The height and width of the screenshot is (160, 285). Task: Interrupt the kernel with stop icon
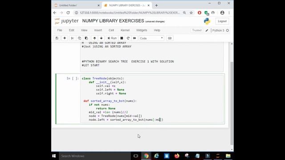pos(122,38)
